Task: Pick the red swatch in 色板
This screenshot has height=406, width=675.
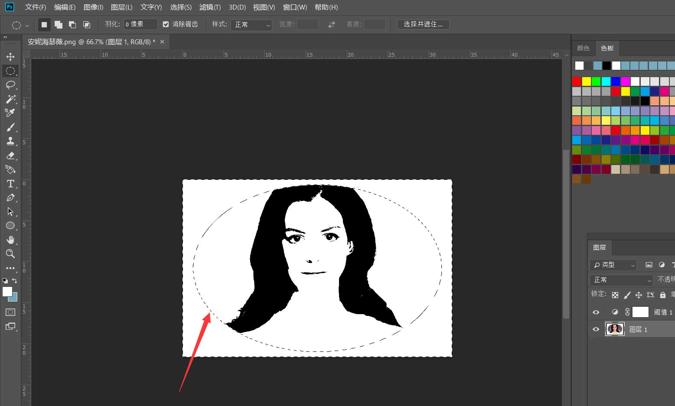Action: point(576,81)
